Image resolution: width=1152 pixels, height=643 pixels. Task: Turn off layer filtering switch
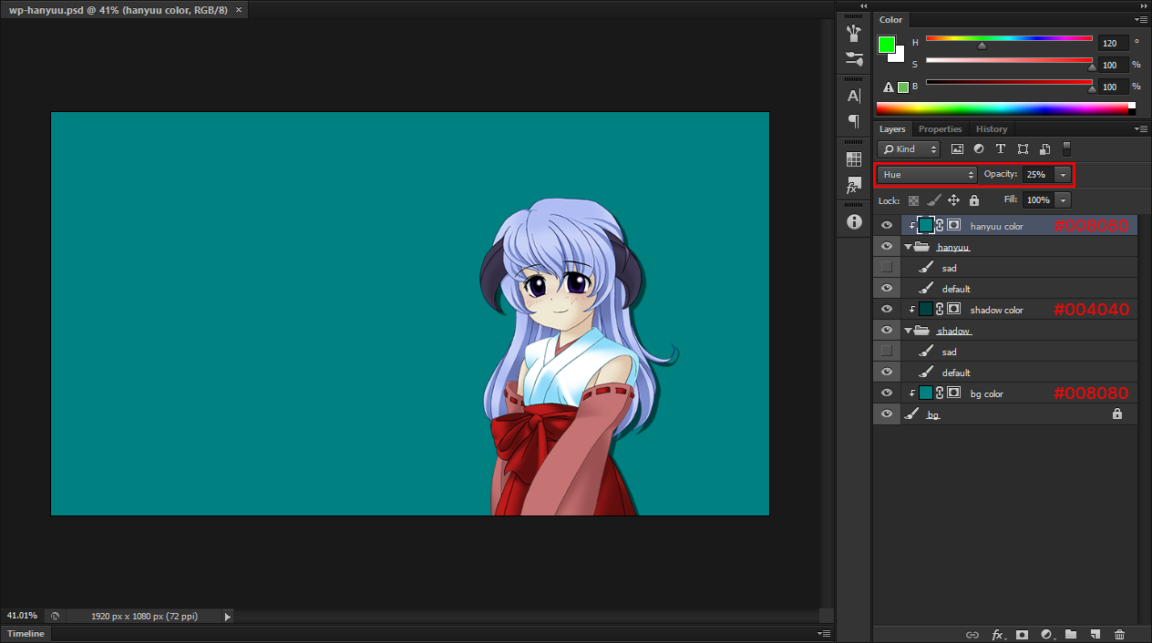tap(1067, 148)
